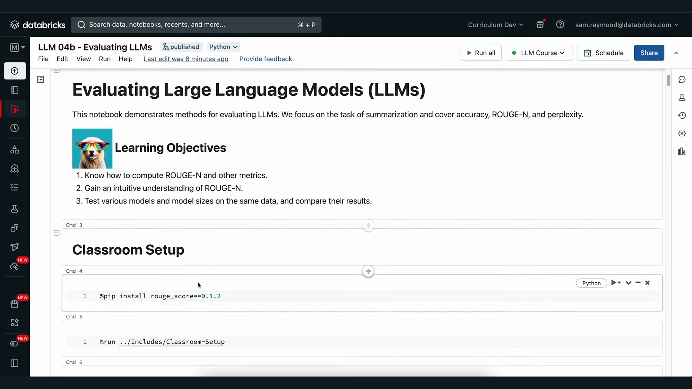Open MLflow experiments flask icon on right
692x389 pixels.
click(x=682, y=98)
